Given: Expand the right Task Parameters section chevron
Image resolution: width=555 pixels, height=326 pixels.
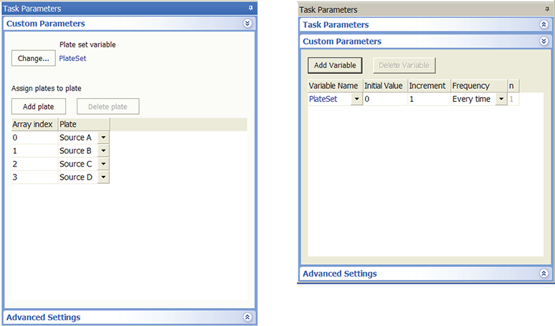Looking at the screenshot, I should 544,24.
